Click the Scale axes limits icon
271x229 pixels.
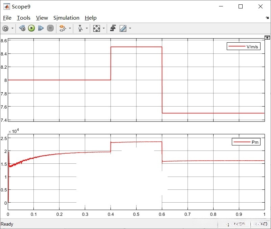pyautogui.click(x=97, y=28)
